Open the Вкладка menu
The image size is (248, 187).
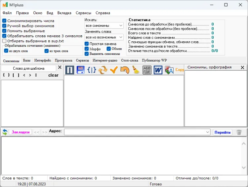coord(64,13)
